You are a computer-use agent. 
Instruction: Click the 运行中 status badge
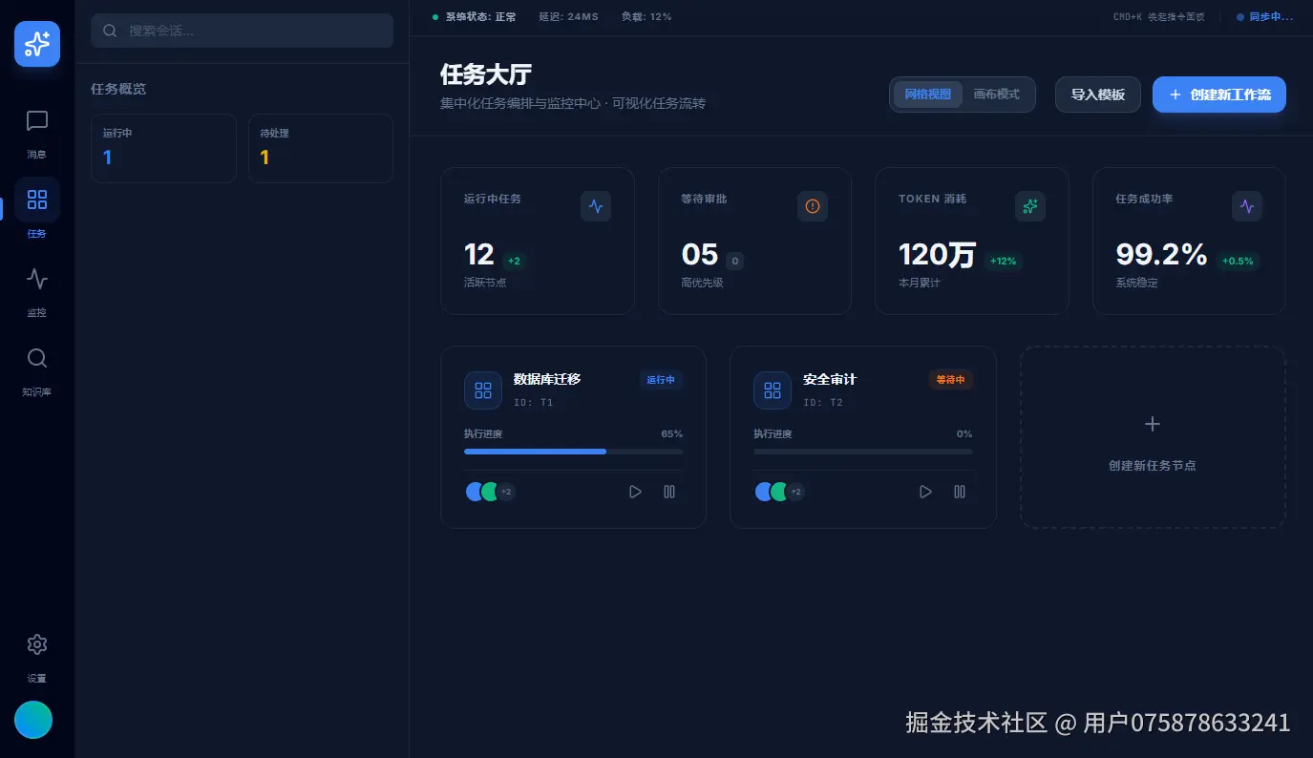tap(661, 380)
